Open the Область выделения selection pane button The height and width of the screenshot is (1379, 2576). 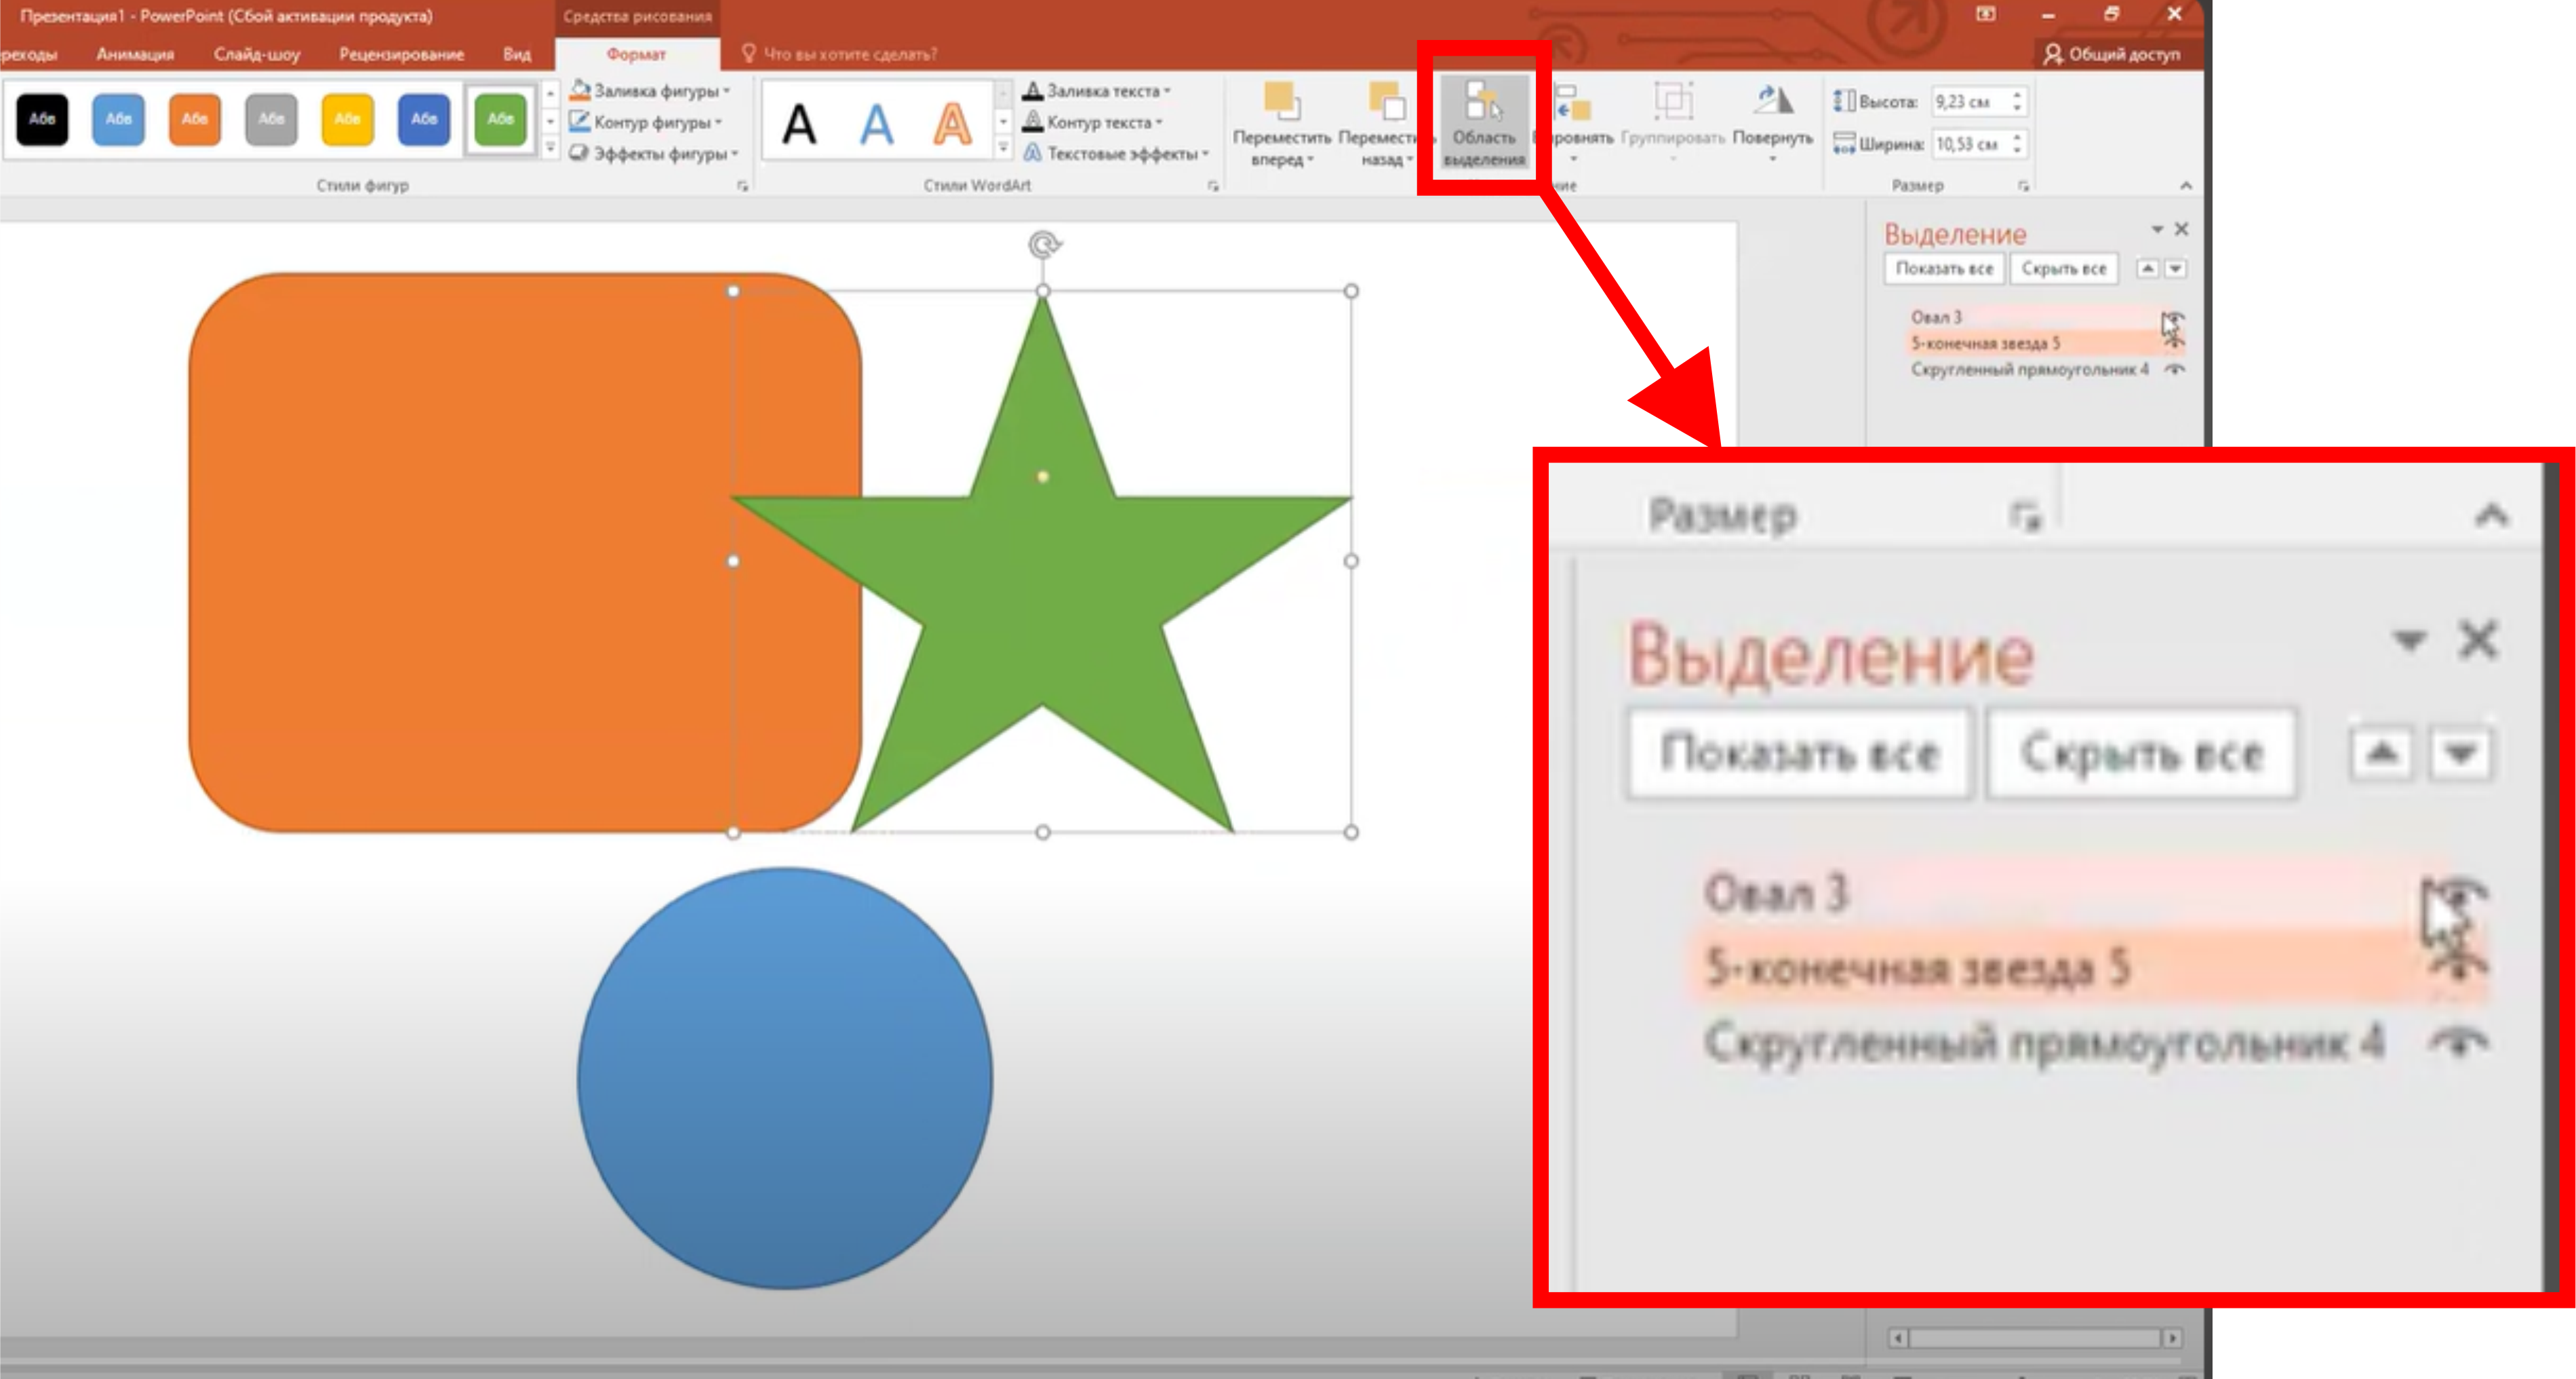1484,123
